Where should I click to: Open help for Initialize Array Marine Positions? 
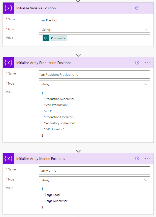[137, 158]
